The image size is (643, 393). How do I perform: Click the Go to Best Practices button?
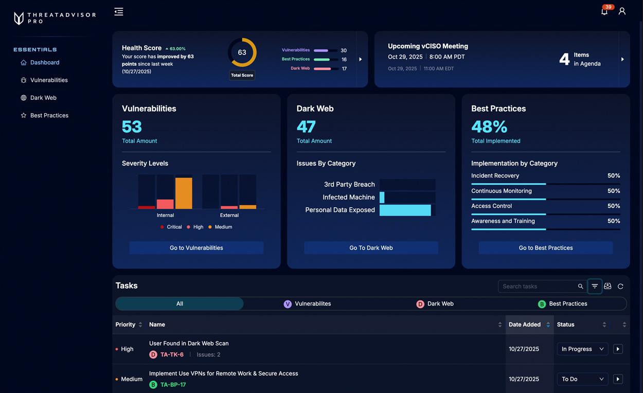point(545,248)
